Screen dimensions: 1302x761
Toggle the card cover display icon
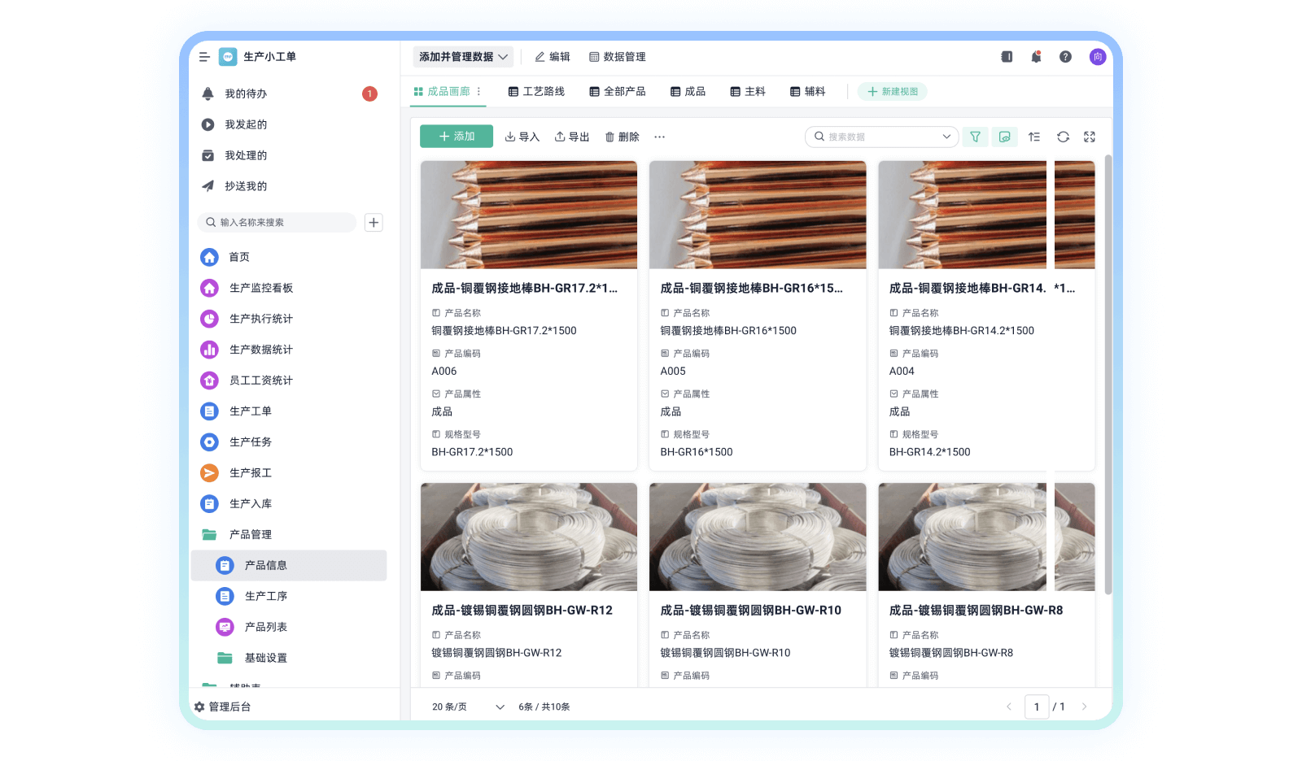(x=1005, y=137)
